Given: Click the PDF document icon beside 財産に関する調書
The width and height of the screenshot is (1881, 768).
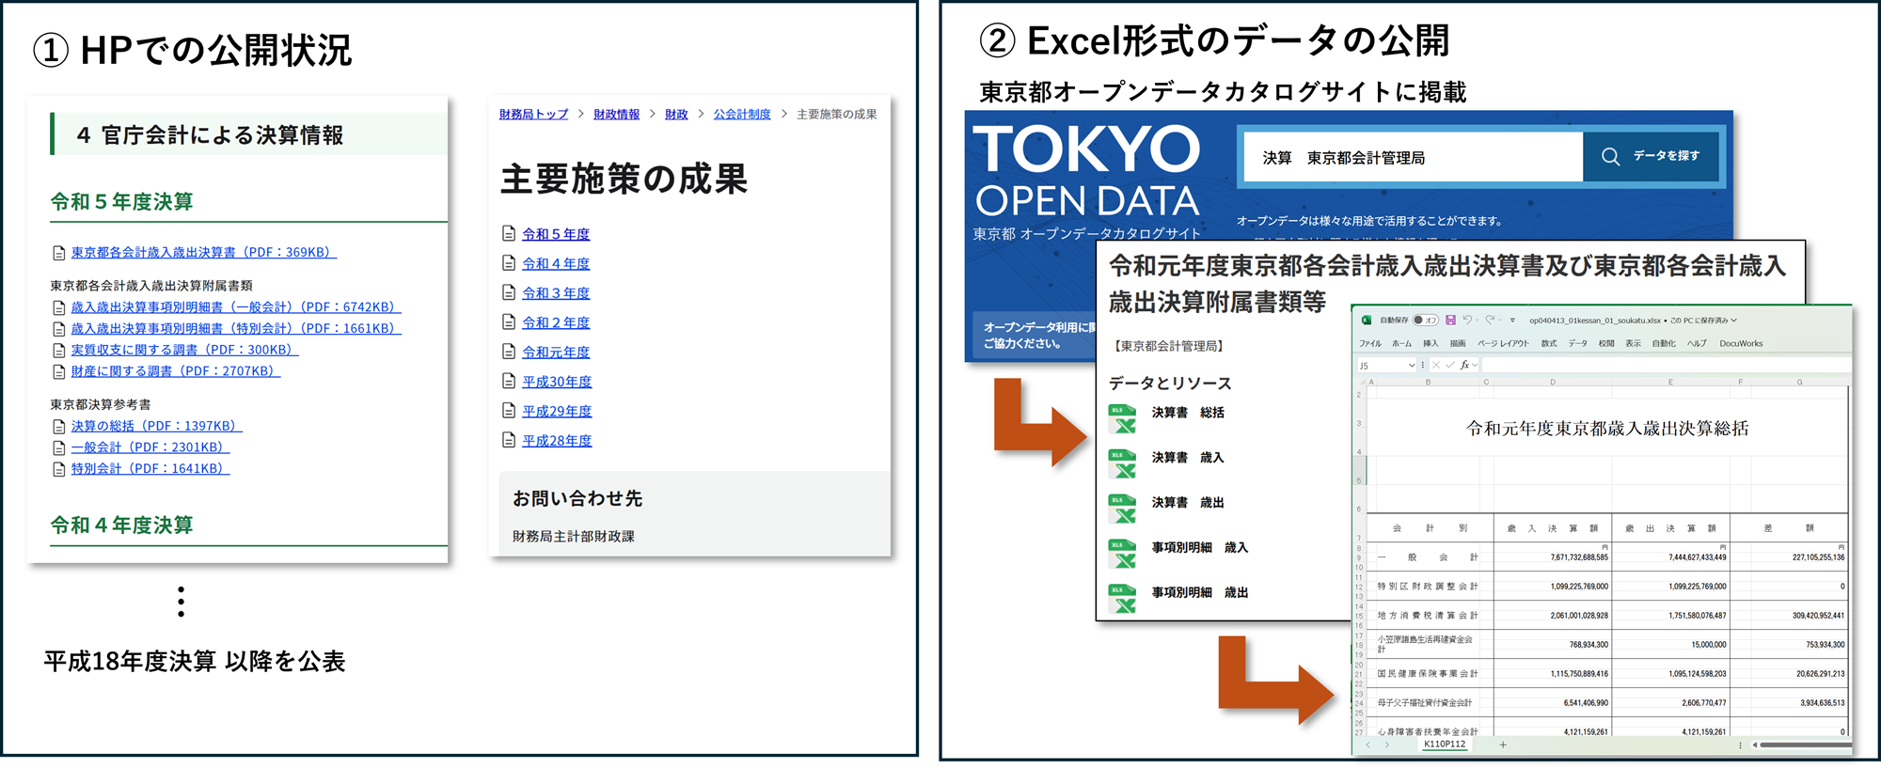Looking at the screenshot, I should coord(58,372).
